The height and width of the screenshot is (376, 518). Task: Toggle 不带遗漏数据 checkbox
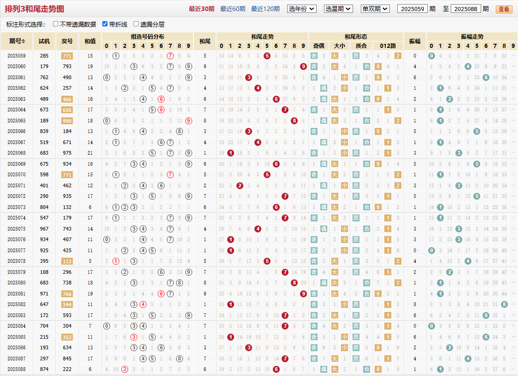click(55, 24)
